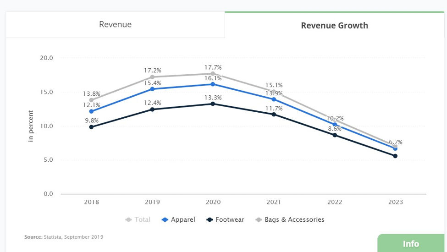This screenshot has width=447, height=252.
Task: Select the 9.8% Footwear point for 2018
Action: click(91, 127)
